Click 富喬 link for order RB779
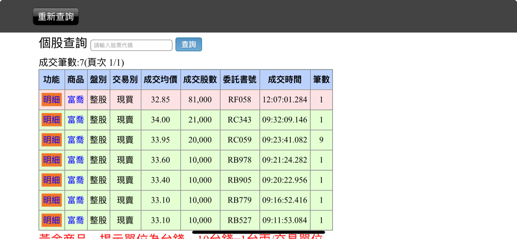Screen dimensions: 517x239 pos(76,200)
